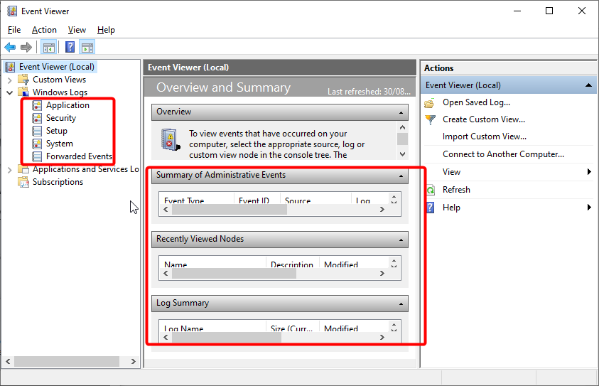Screen dimensions: 599x386
Task: Click the Create Custom View funnel icon
Action: (x=430, y=119)
